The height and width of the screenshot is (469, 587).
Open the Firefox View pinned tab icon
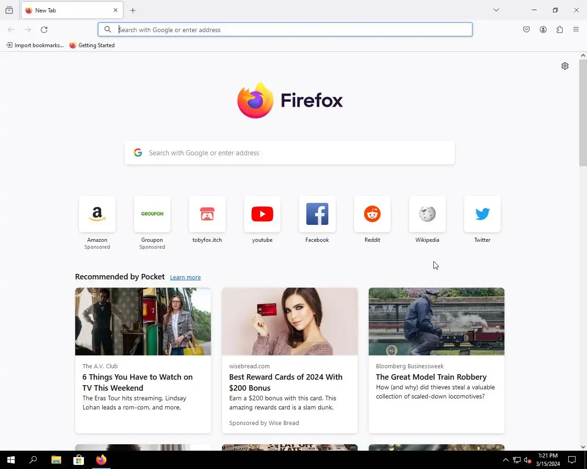click(9, 10)
